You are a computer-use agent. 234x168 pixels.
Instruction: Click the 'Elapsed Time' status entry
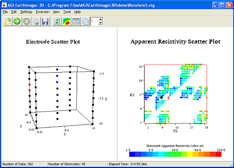(128, 164)
